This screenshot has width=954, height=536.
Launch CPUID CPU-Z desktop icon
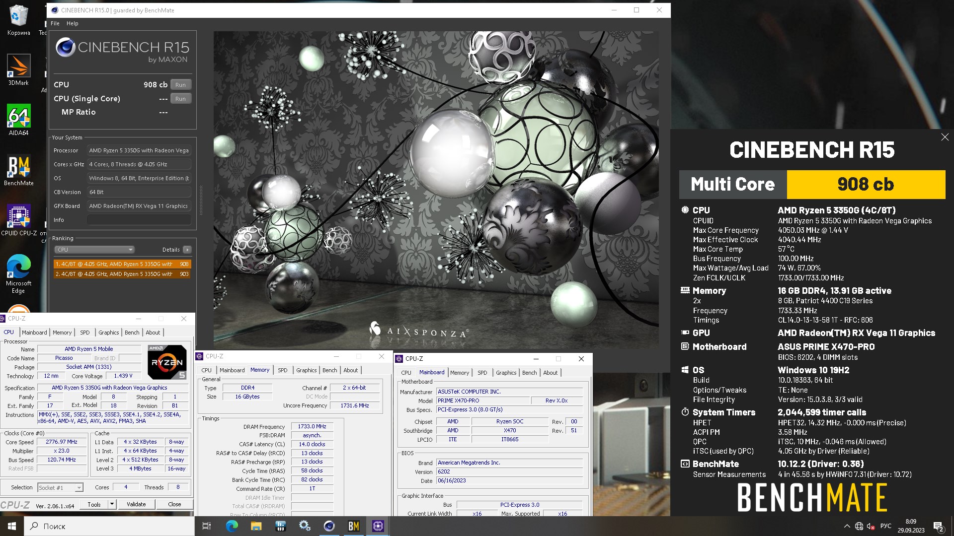(x=18, y=220)
